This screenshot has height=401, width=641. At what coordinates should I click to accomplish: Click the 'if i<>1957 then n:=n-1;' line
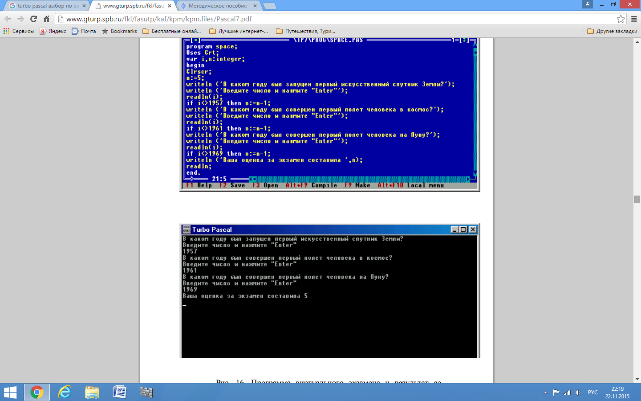pos(228,103)
